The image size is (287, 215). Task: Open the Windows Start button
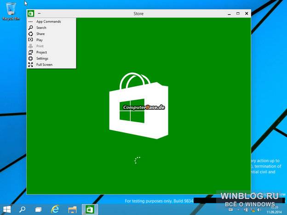pyautogui.click(x=7, y=209)
